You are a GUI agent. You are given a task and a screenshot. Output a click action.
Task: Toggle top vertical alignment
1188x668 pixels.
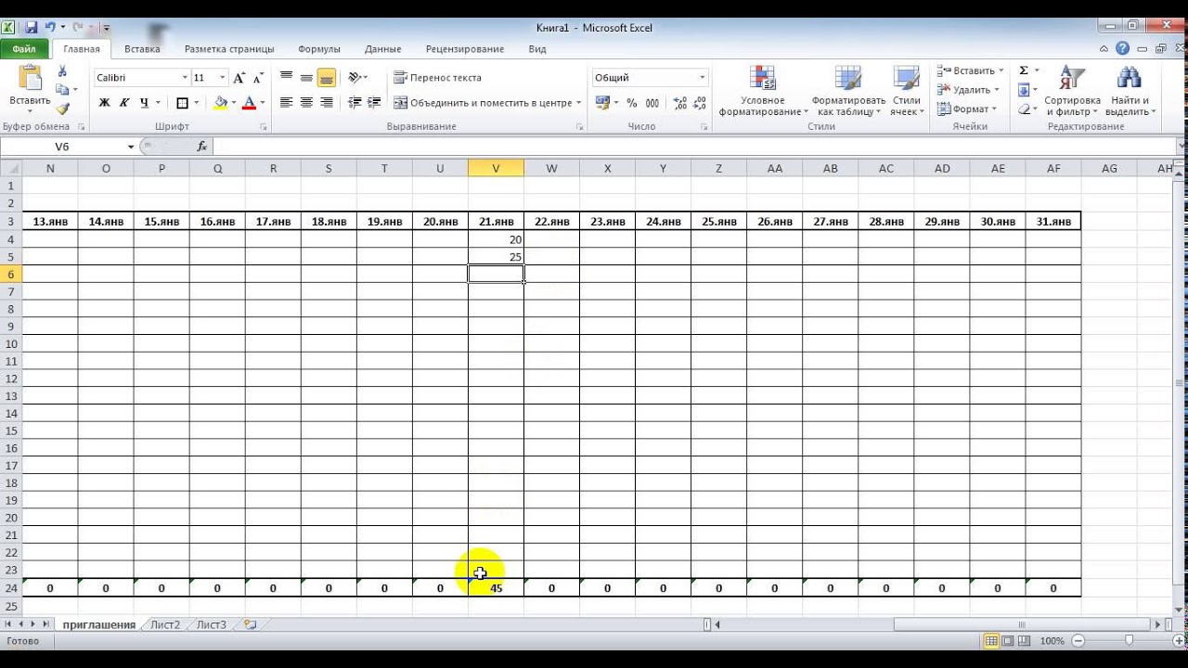click(286, 78)
